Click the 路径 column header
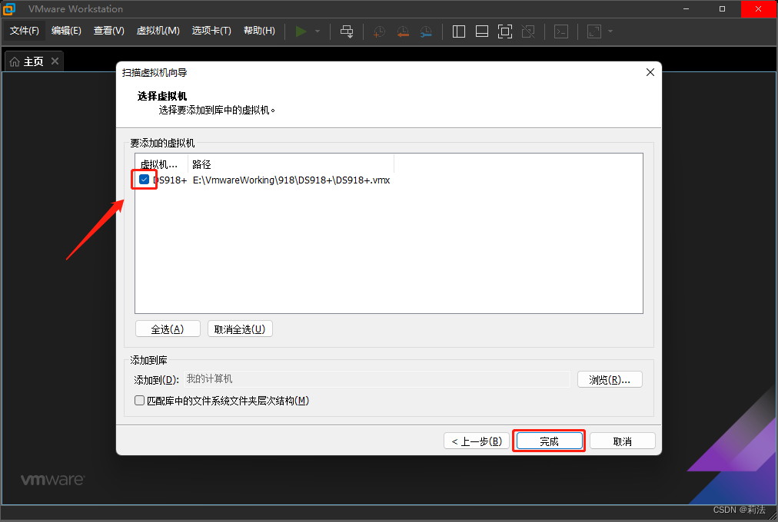This screenshot has height=522, width=778. pos(291,164)
